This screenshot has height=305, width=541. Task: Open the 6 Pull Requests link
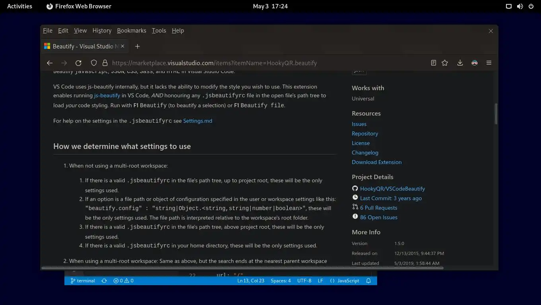(379, 208)
